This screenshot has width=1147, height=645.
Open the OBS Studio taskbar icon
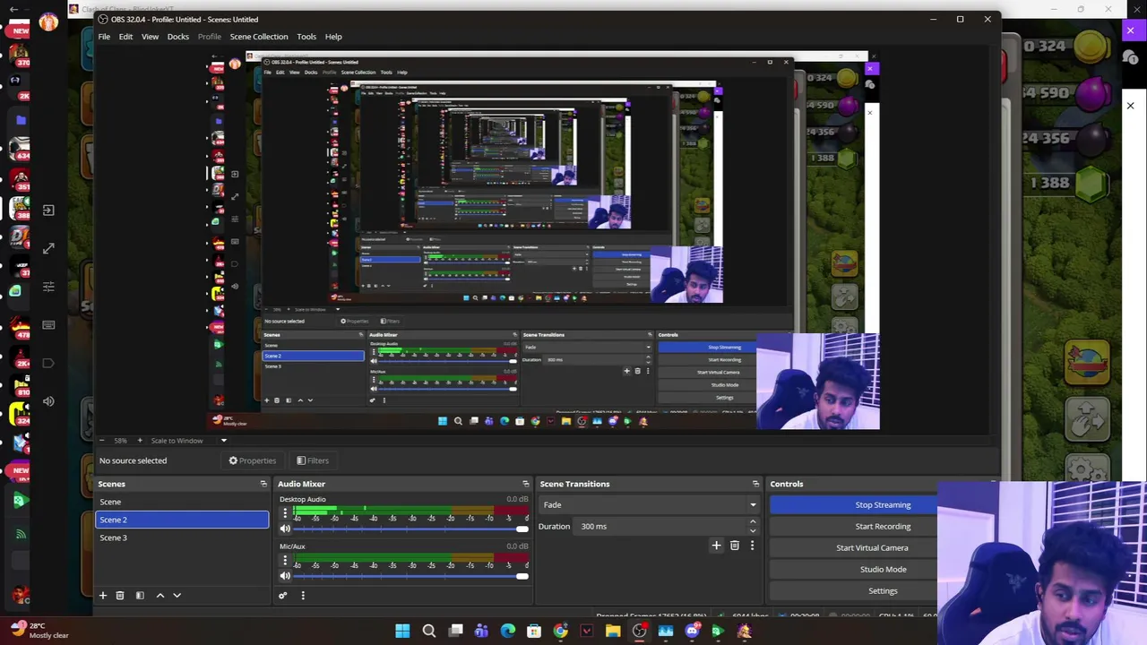coord(639,632)
